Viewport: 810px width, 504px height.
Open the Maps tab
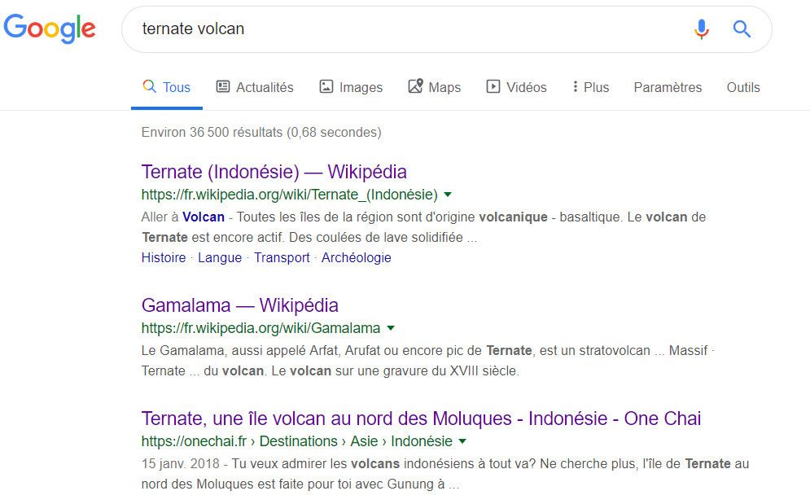(x=435, y=87)
